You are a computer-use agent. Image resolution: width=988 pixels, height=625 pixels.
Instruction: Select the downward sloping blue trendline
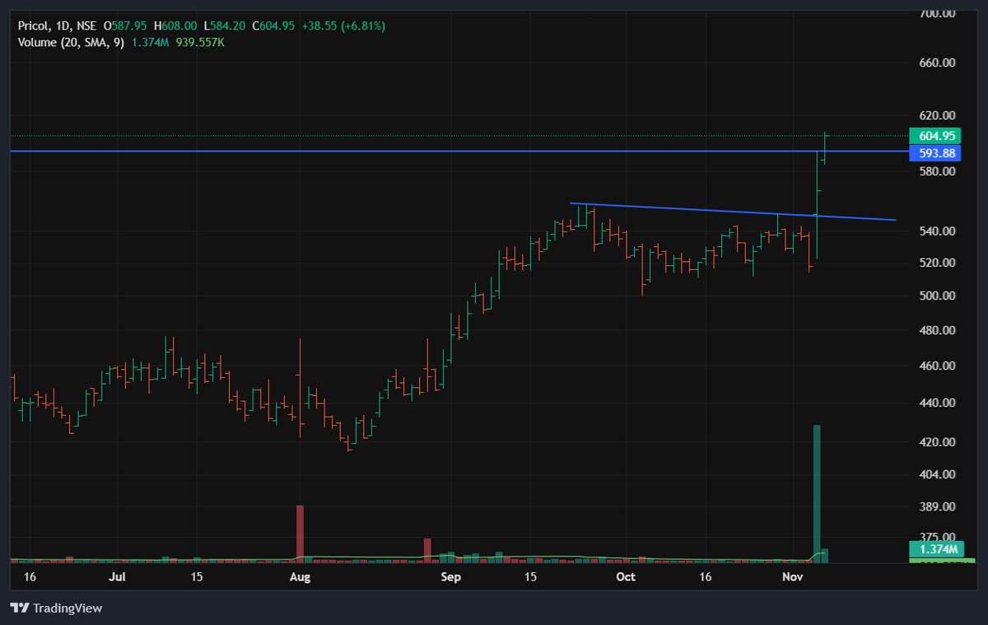733,212
